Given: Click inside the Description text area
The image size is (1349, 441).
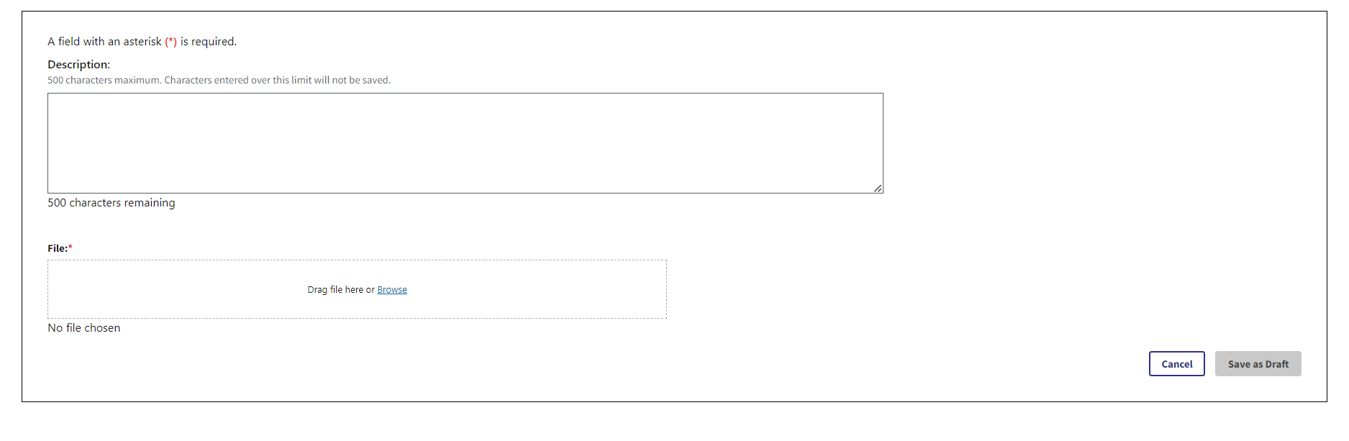Looking at the screenshot, I should pyautogui.click(x=465, y=142).
